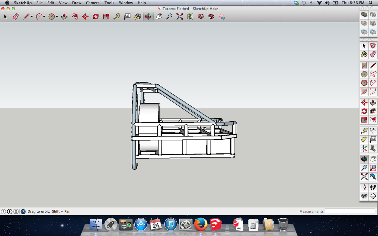
Task: Choose the Push/Pull tool in top toolbar
Action: (x=64, y=16)
